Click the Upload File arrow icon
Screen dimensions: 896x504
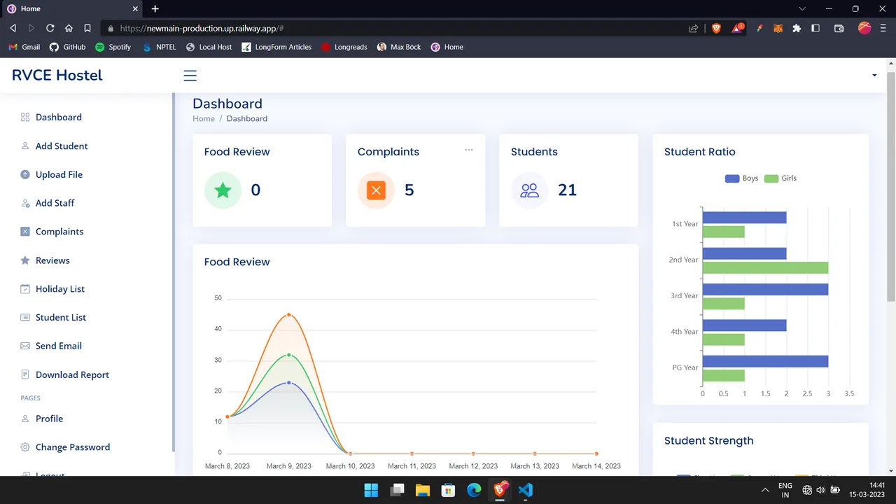coord(25,175)
